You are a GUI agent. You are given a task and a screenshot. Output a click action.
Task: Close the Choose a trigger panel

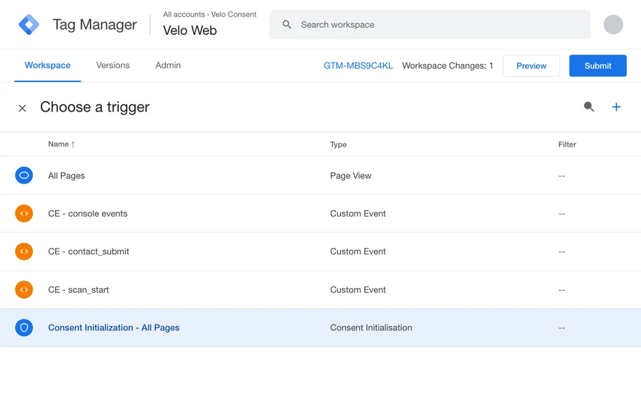(x=23, y=108)
